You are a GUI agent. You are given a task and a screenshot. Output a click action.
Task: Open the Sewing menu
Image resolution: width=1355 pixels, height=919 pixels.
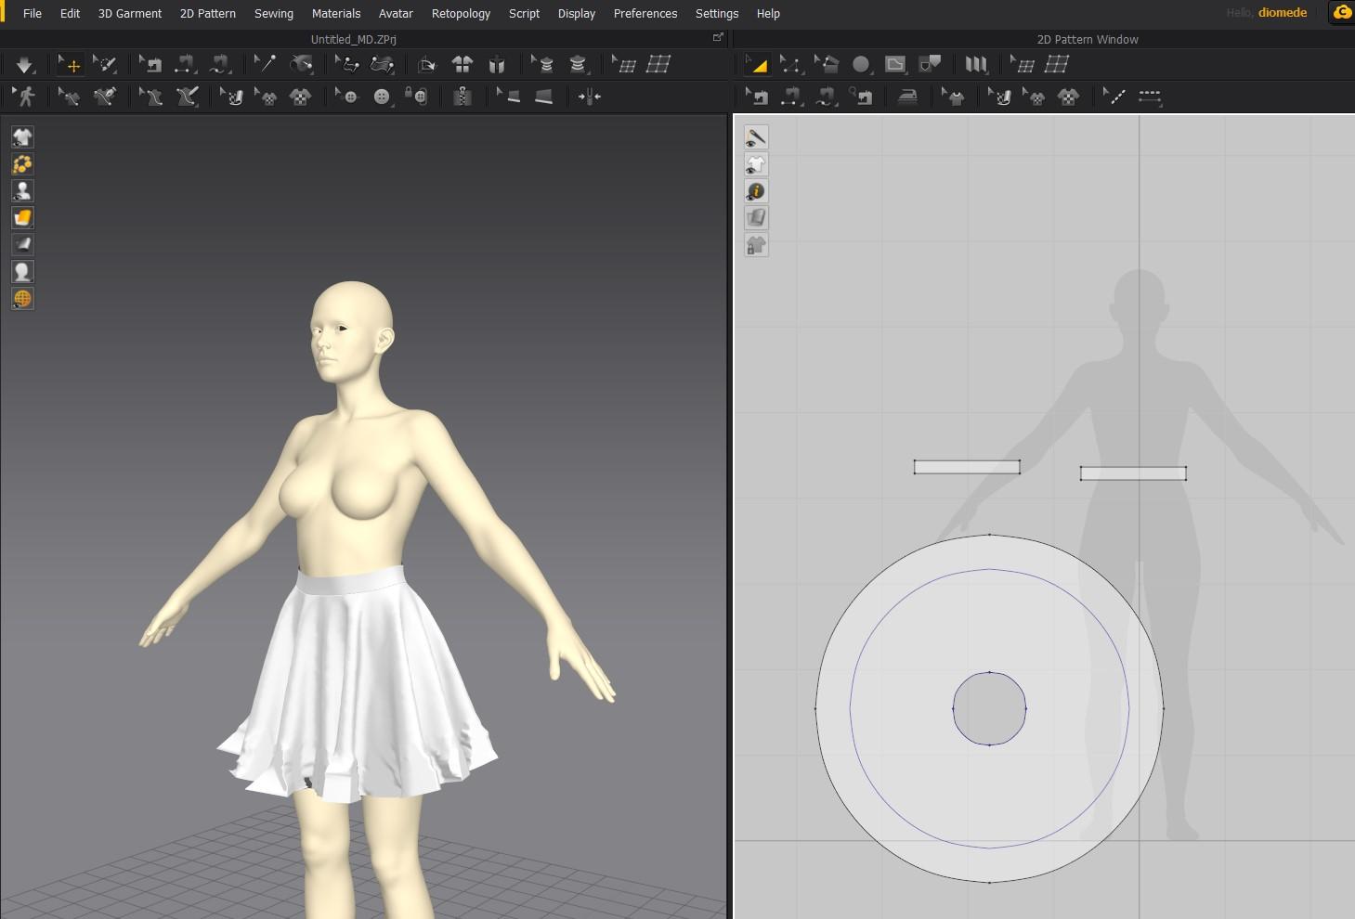click(273, 13)
